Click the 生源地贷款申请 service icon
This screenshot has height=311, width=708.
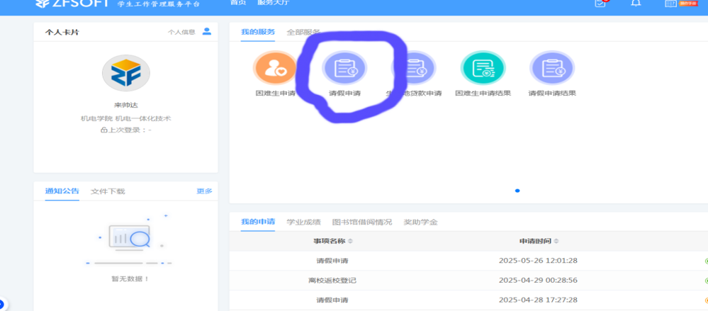(x=414, y=68)
